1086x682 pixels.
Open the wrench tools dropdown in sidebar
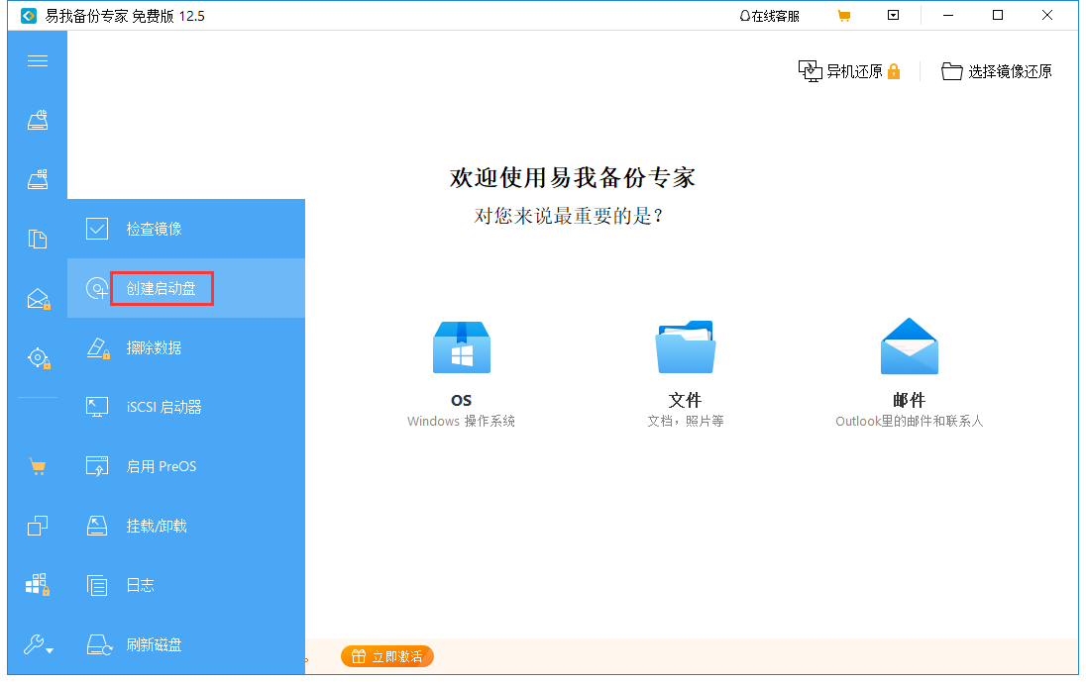tap(38, 644)
